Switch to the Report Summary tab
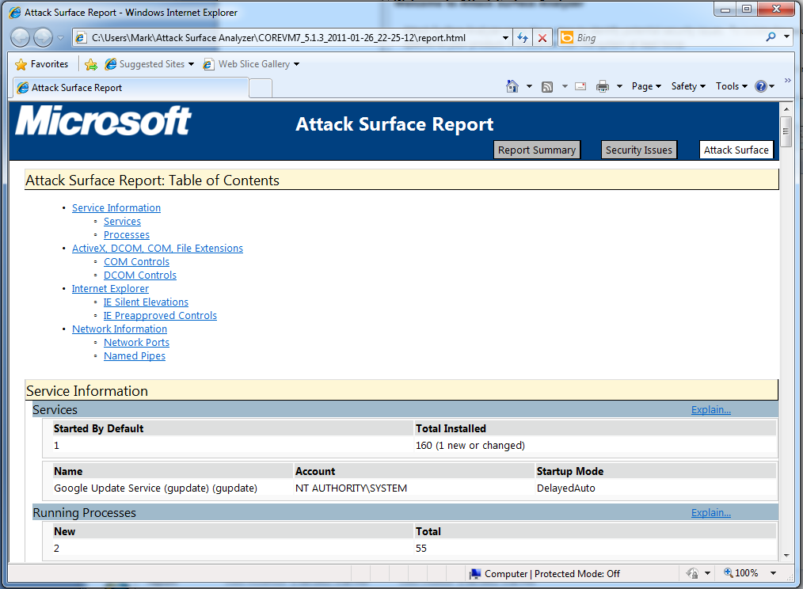The width and height of the screenshot is (803, 589). click(x=537, y=150)
